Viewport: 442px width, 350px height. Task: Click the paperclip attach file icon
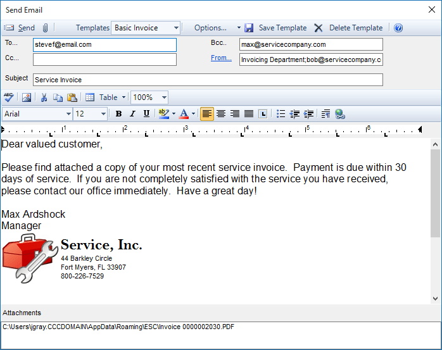click(x=46, y=28)
